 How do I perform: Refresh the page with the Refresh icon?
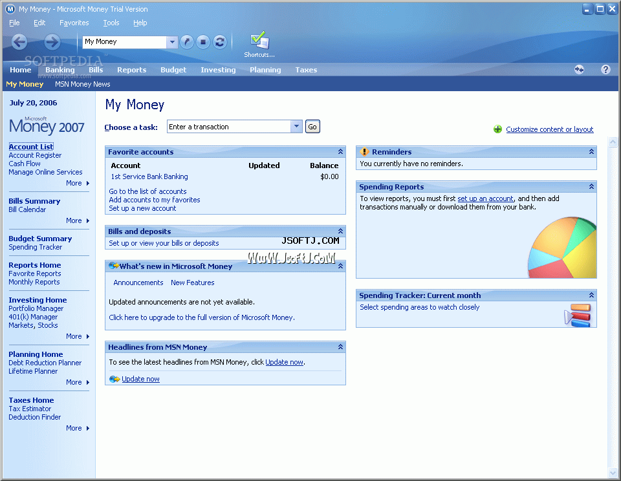[x=219, y=41]
